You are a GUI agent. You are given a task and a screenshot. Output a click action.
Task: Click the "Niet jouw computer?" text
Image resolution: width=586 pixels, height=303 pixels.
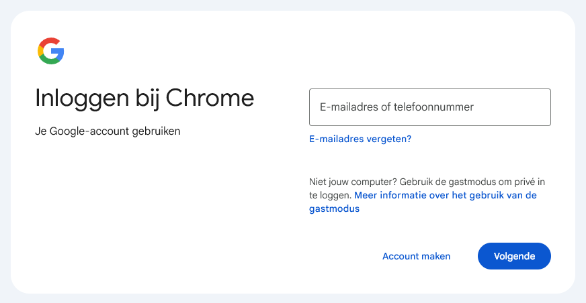coord(353,182)
